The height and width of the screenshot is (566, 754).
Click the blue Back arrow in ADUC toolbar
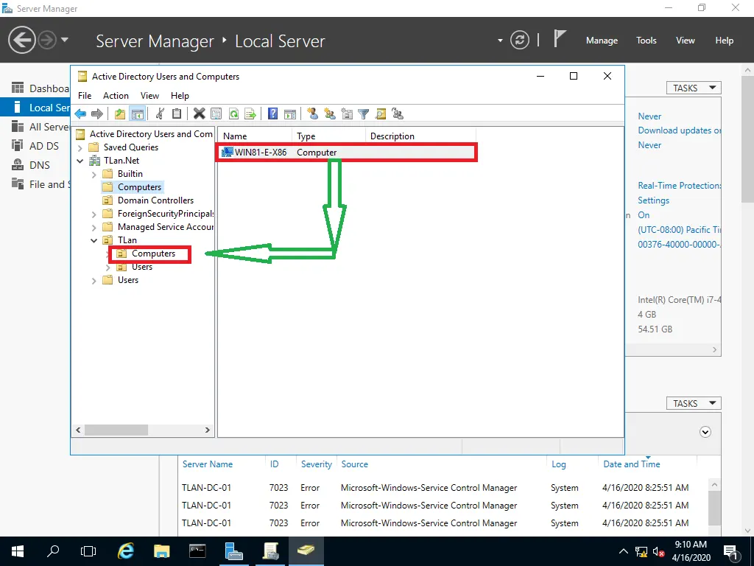pyautogui.click(x=80, y=114)
